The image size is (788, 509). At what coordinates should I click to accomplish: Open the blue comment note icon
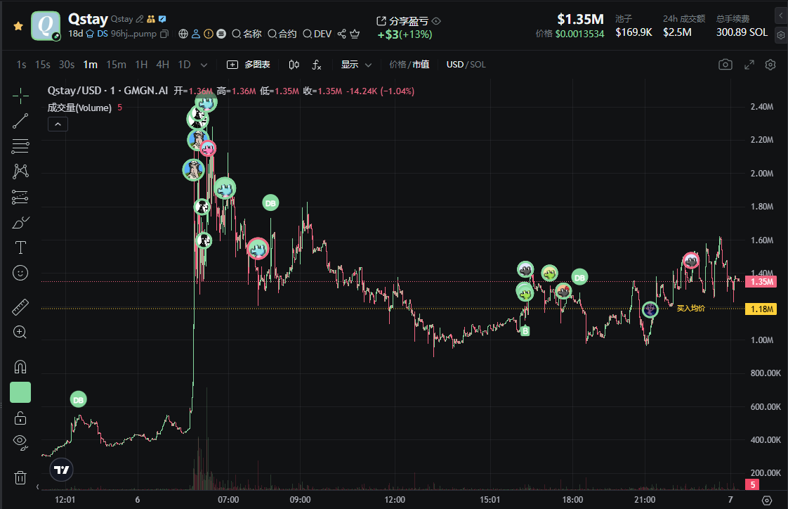point(162,19)
